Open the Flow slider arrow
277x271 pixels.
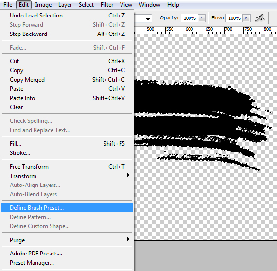coord(246,18)
